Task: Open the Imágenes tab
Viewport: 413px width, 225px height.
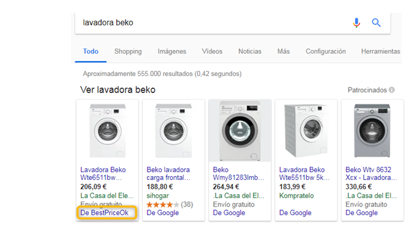Action: click(x=172, y=51)
